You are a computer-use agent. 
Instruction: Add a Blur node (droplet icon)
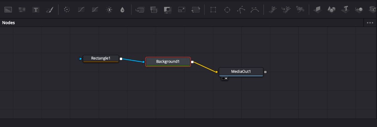point(123,10)
